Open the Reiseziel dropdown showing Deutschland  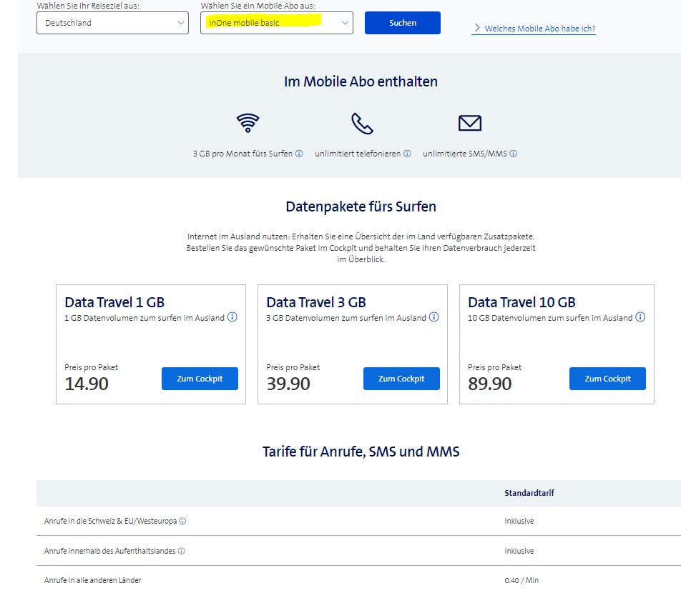[x=112, y=23]
